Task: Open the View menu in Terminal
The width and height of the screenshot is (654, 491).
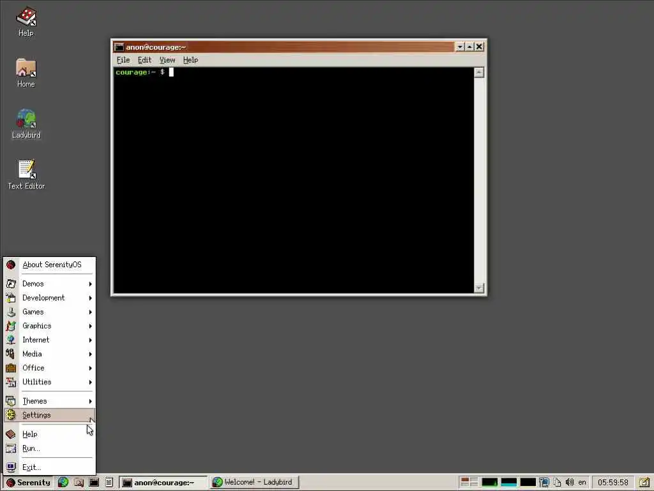Action: click(x=167, y=60)
